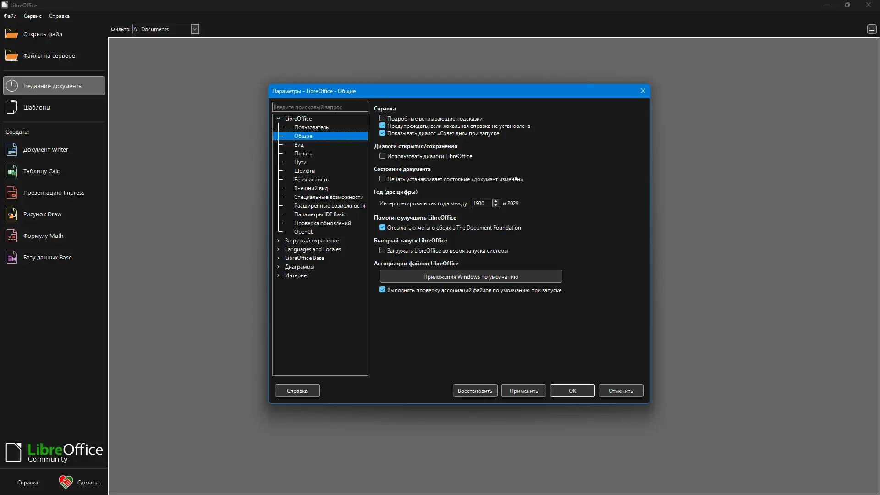Screen dimensions: 880x495
Task: Expand the Languages and Locales node
Action: click(x=278, y=249)
